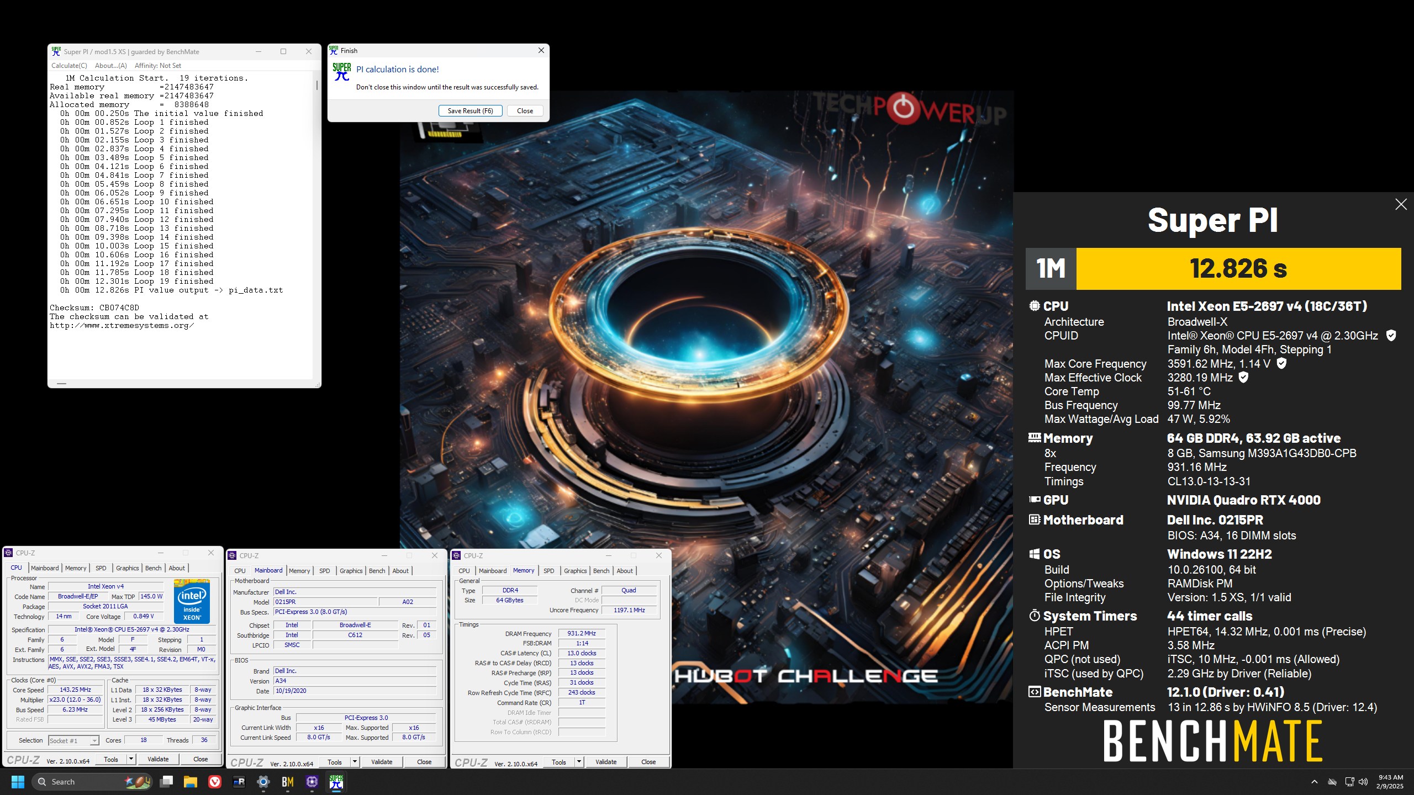Click the Checksum: CB074C8D line

(x=94, y=308)
